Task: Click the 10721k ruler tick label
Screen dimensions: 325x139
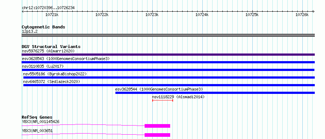Action: (52, 15)
